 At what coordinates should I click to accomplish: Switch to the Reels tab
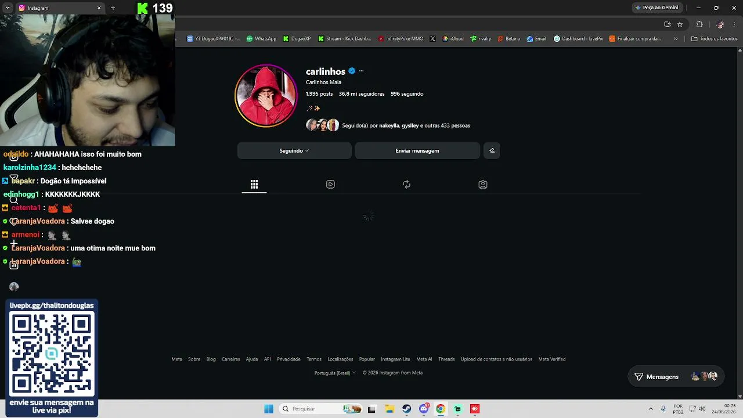tap(330, 185)
